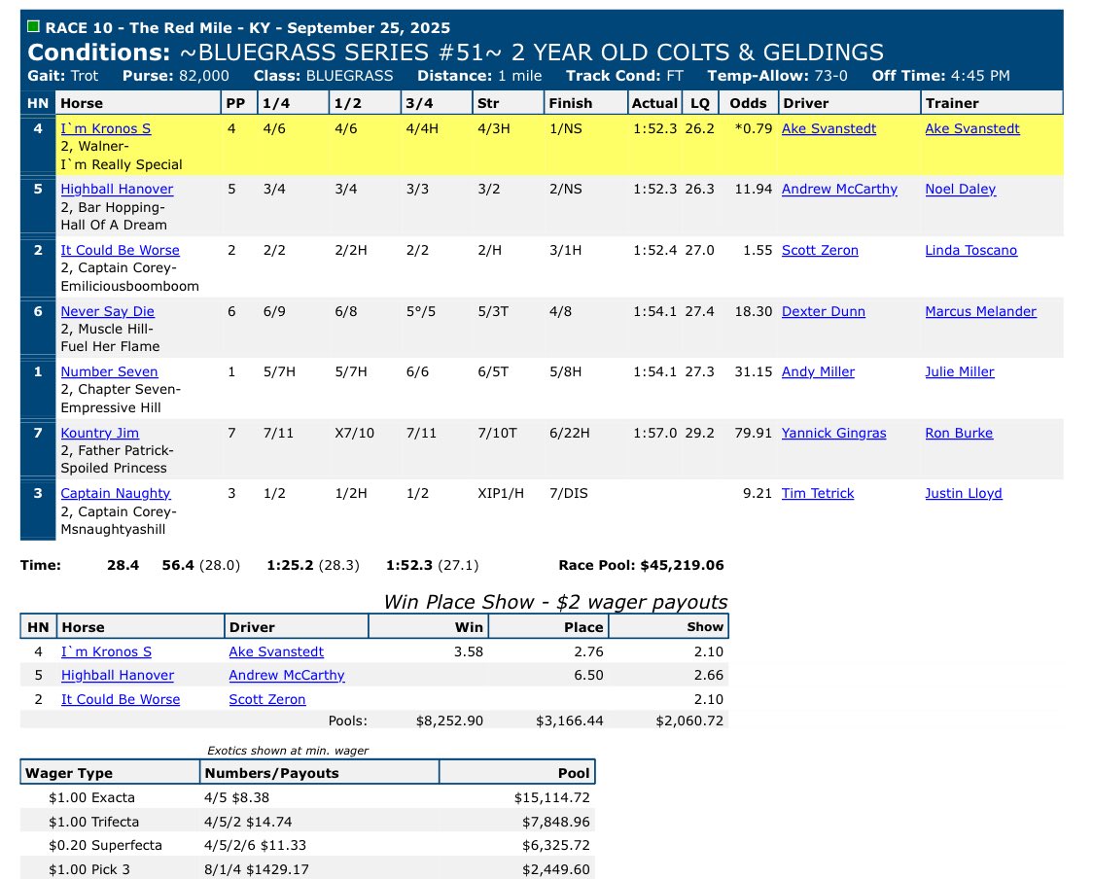
Task: Open trainer Linda Toscano link
Action: coord(971,250)
